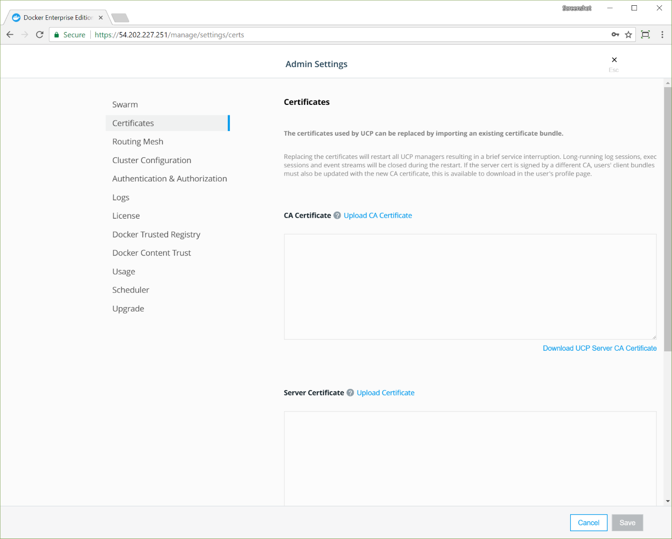Click Download UCP Server CA Certificate
The image size is (672, 539).
(x=600, y=348)
